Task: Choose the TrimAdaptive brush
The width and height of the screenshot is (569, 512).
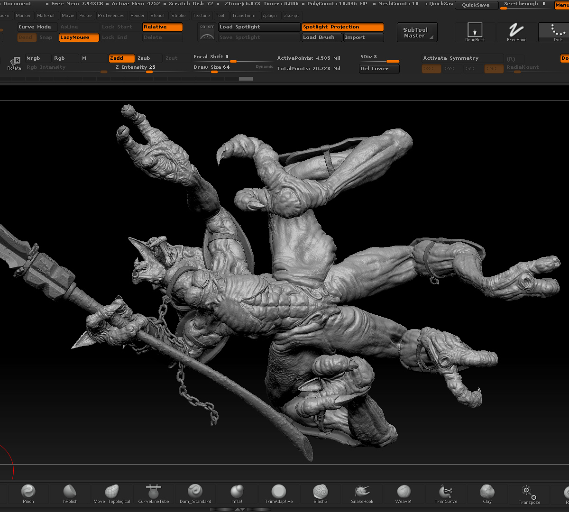Action: coord(279,494)
